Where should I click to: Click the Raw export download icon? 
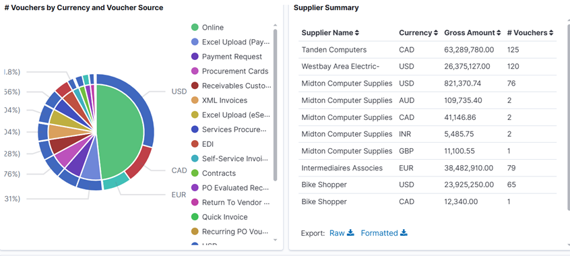350,232
